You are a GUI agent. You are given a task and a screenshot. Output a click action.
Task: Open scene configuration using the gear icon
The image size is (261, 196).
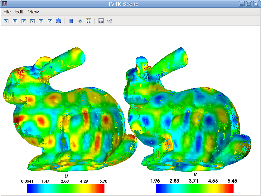109,21
